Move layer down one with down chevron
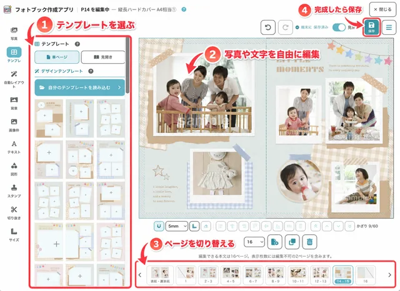This screenshot has height=291, width=400. pos(338,226)
